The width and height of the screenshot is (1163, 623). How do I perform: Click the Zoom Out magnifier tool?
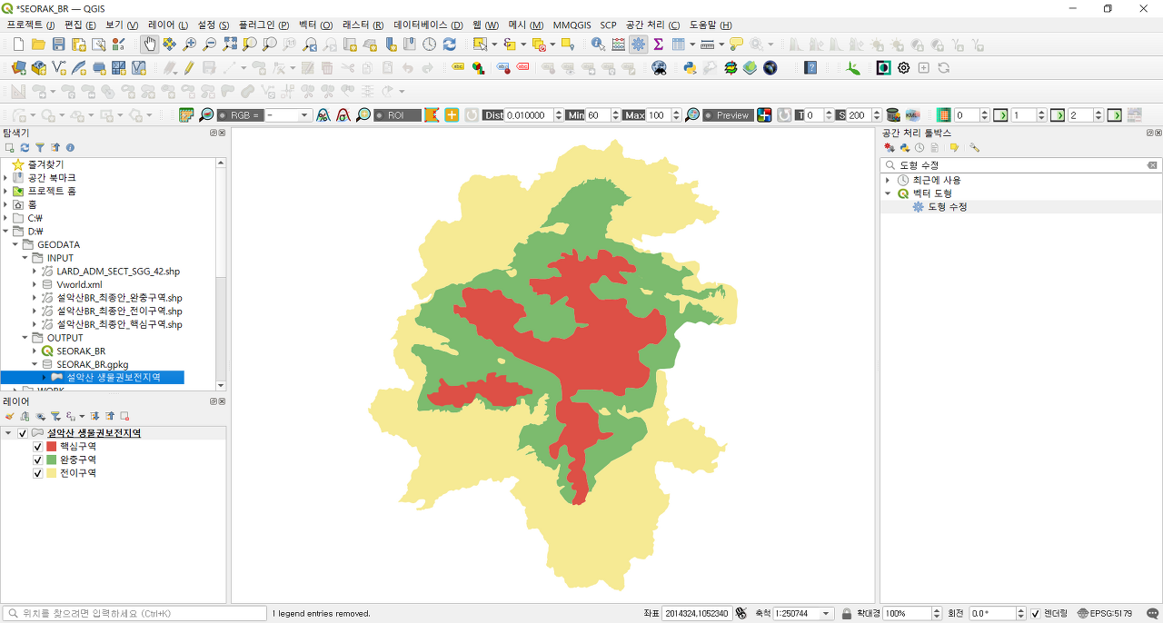pos(209,44)
